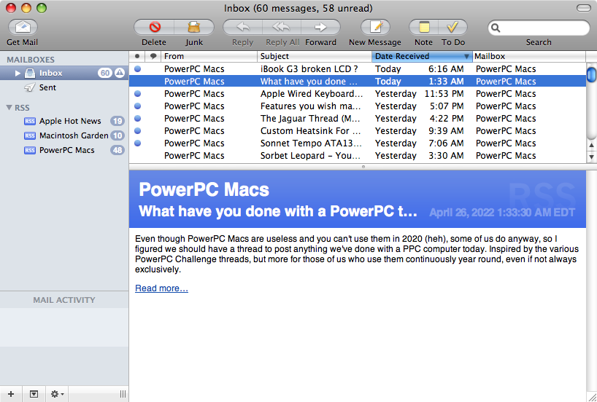Open the gear action menu
Image resolution: width=597 pixels, height=402 pixels.
click(x=57, y=394)
